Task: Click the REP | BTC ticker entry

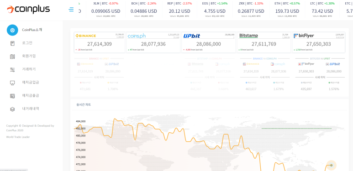Action: click(179, 10)
